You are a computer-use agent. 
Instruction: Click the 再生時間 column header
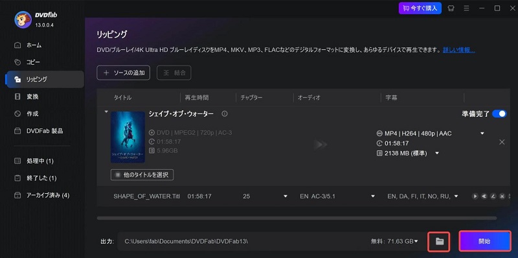[x=197, y=98]
